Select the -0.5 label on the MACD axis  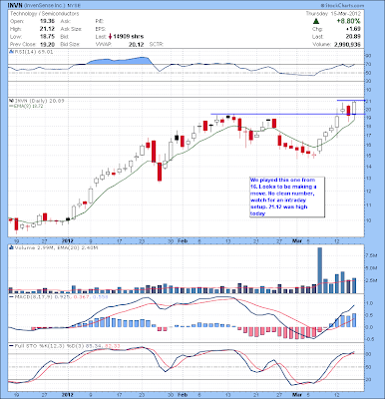click(x=370, y=339)
